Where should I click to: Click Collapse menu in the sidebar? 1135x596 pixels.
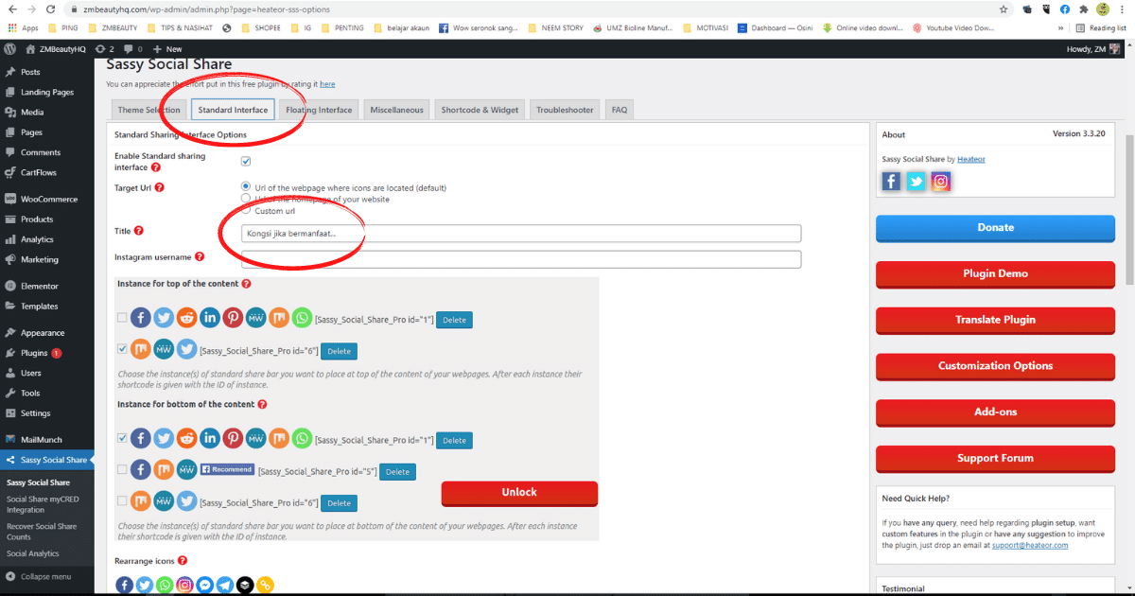pyautogui.click(x=47, y=576)
